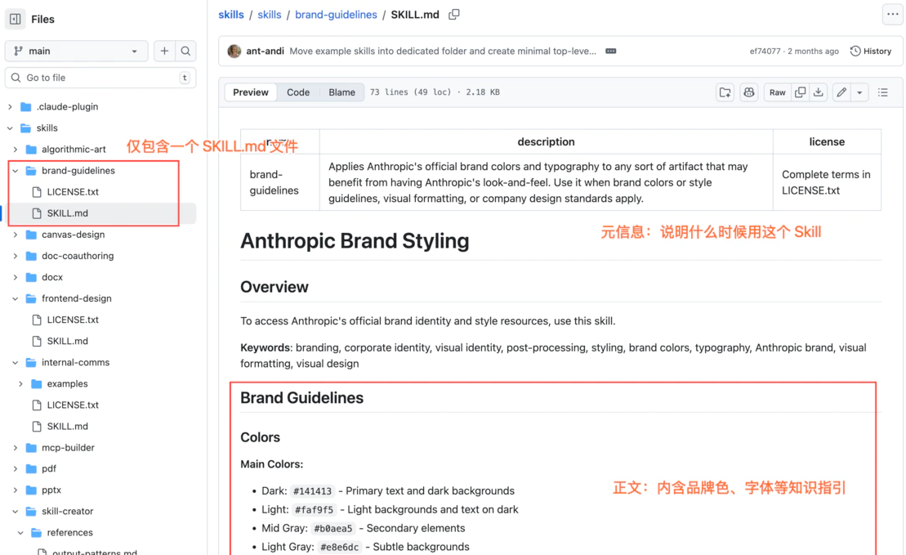Expand the mcp-builder folder chevron
This screenshot has height=555, width=906.
coord(16,448)
